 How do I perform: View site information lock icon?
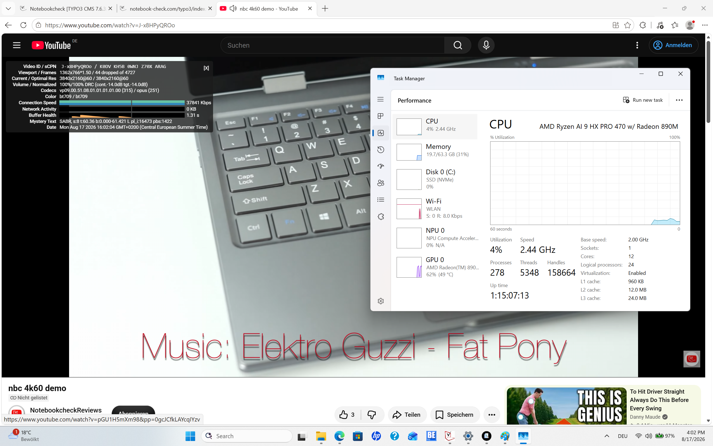coord(38,25)
